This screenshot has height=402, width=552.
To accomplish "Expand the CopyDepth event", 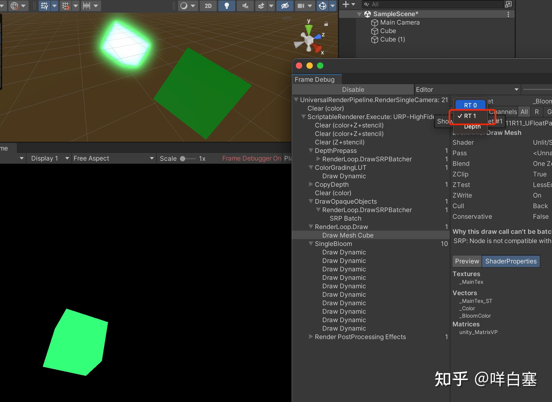I will (311, 184).
